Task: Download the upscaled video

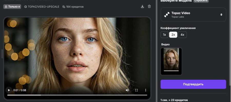Action: coord(142,7)
